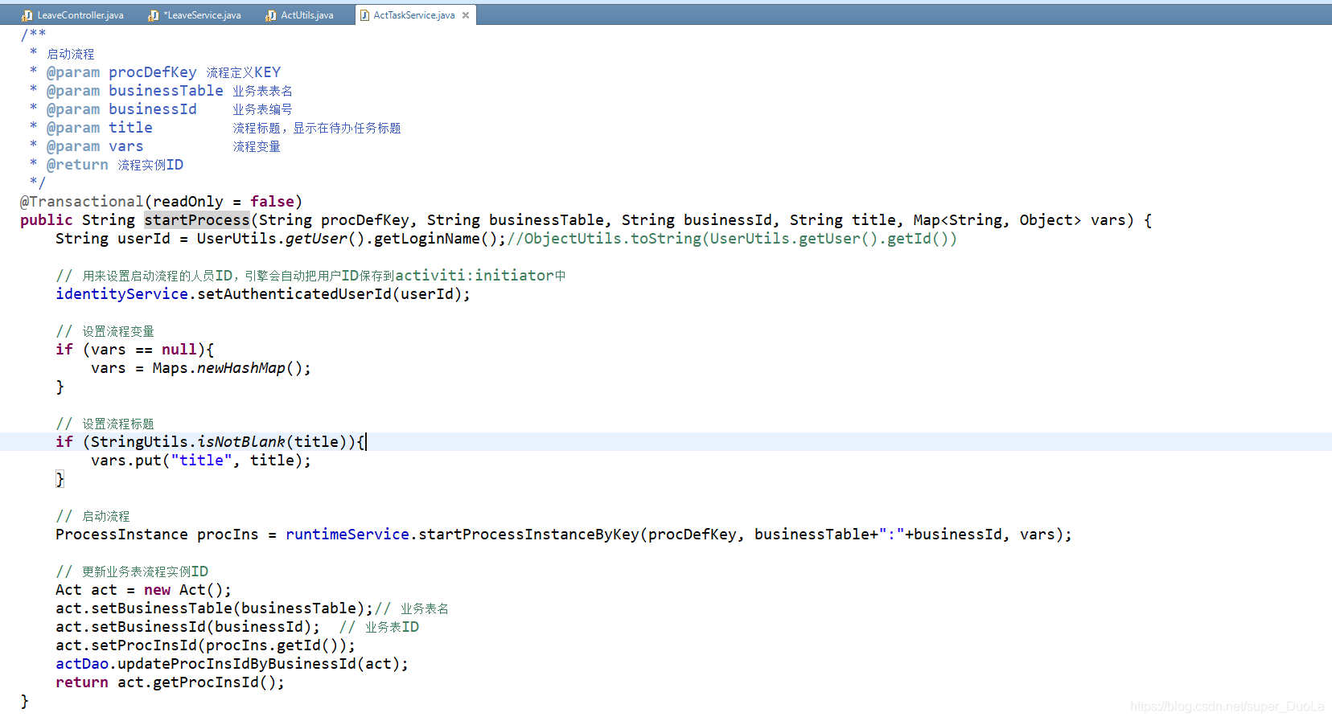Click act.setBusinessTable(businessTable) statement
Viewport: 1332px width, 721px height.
click(x=215, y=608)
